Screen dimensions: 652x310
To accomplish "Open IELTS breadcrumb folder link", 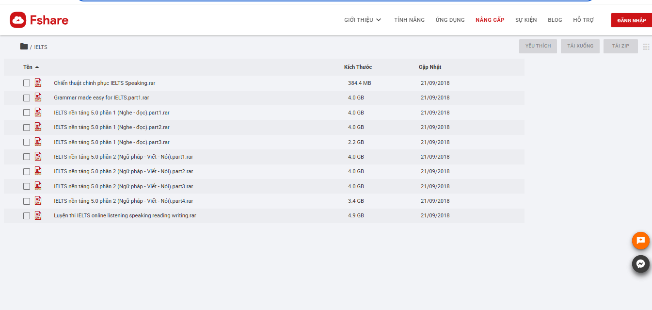I will pyautogui.click(x=41, y=47).
